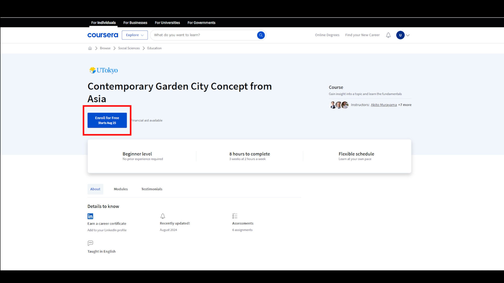Click the instructor avatar photos
This screenshot has height=283, width=504.
339,105
